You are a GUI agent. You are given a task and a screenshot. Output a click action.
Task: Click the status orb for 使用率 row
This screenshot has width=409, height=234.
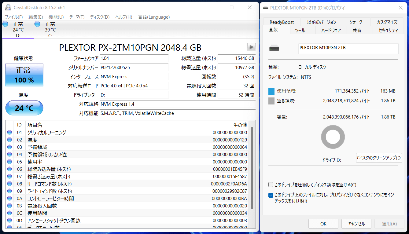9,162
